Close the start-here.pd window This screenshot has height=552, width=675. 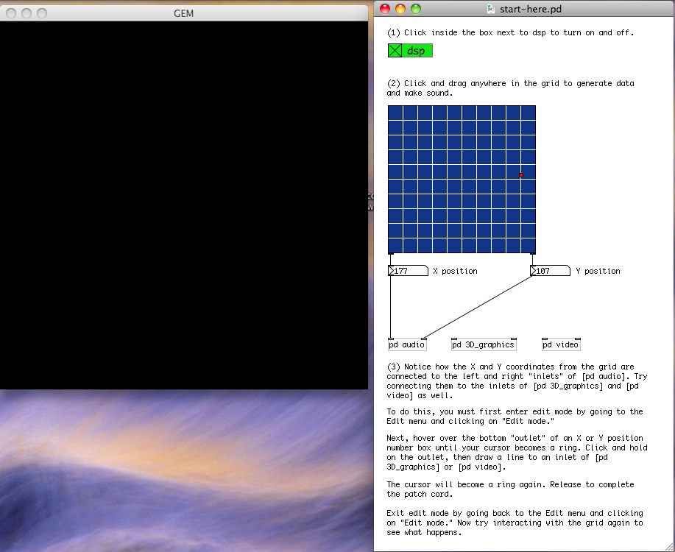pos(385,9)
